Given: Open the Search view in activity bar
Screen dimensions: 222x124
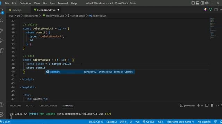Looking at the screenshot, I should tap(2, 21).
